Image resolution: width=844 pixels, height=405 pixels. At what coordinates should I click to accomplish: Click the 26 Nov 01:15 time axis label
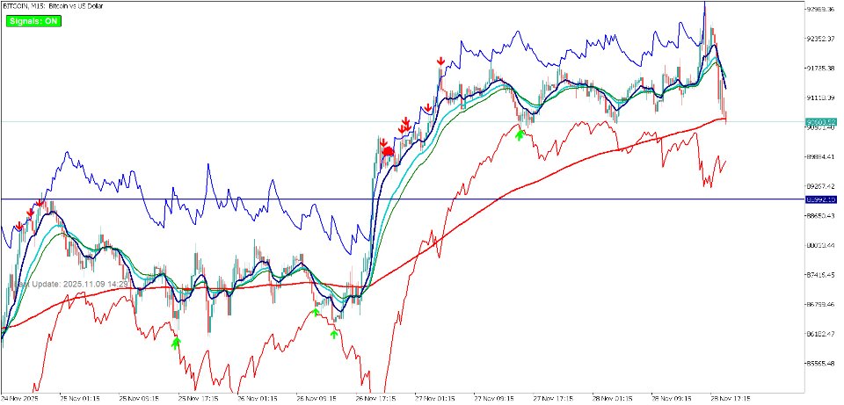257,400
